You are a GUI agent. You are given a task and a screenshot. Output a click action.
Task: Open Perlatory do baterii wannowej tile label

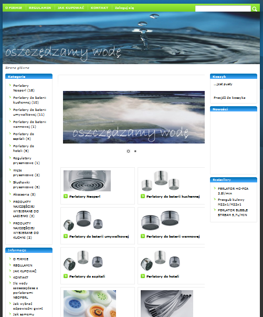[x=173, y=237]
